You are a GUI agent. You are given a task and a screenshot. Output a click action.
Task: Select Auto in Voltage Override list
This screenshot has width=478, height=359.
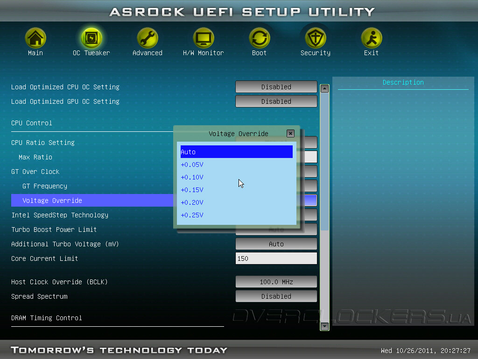(x=237, y=152)
